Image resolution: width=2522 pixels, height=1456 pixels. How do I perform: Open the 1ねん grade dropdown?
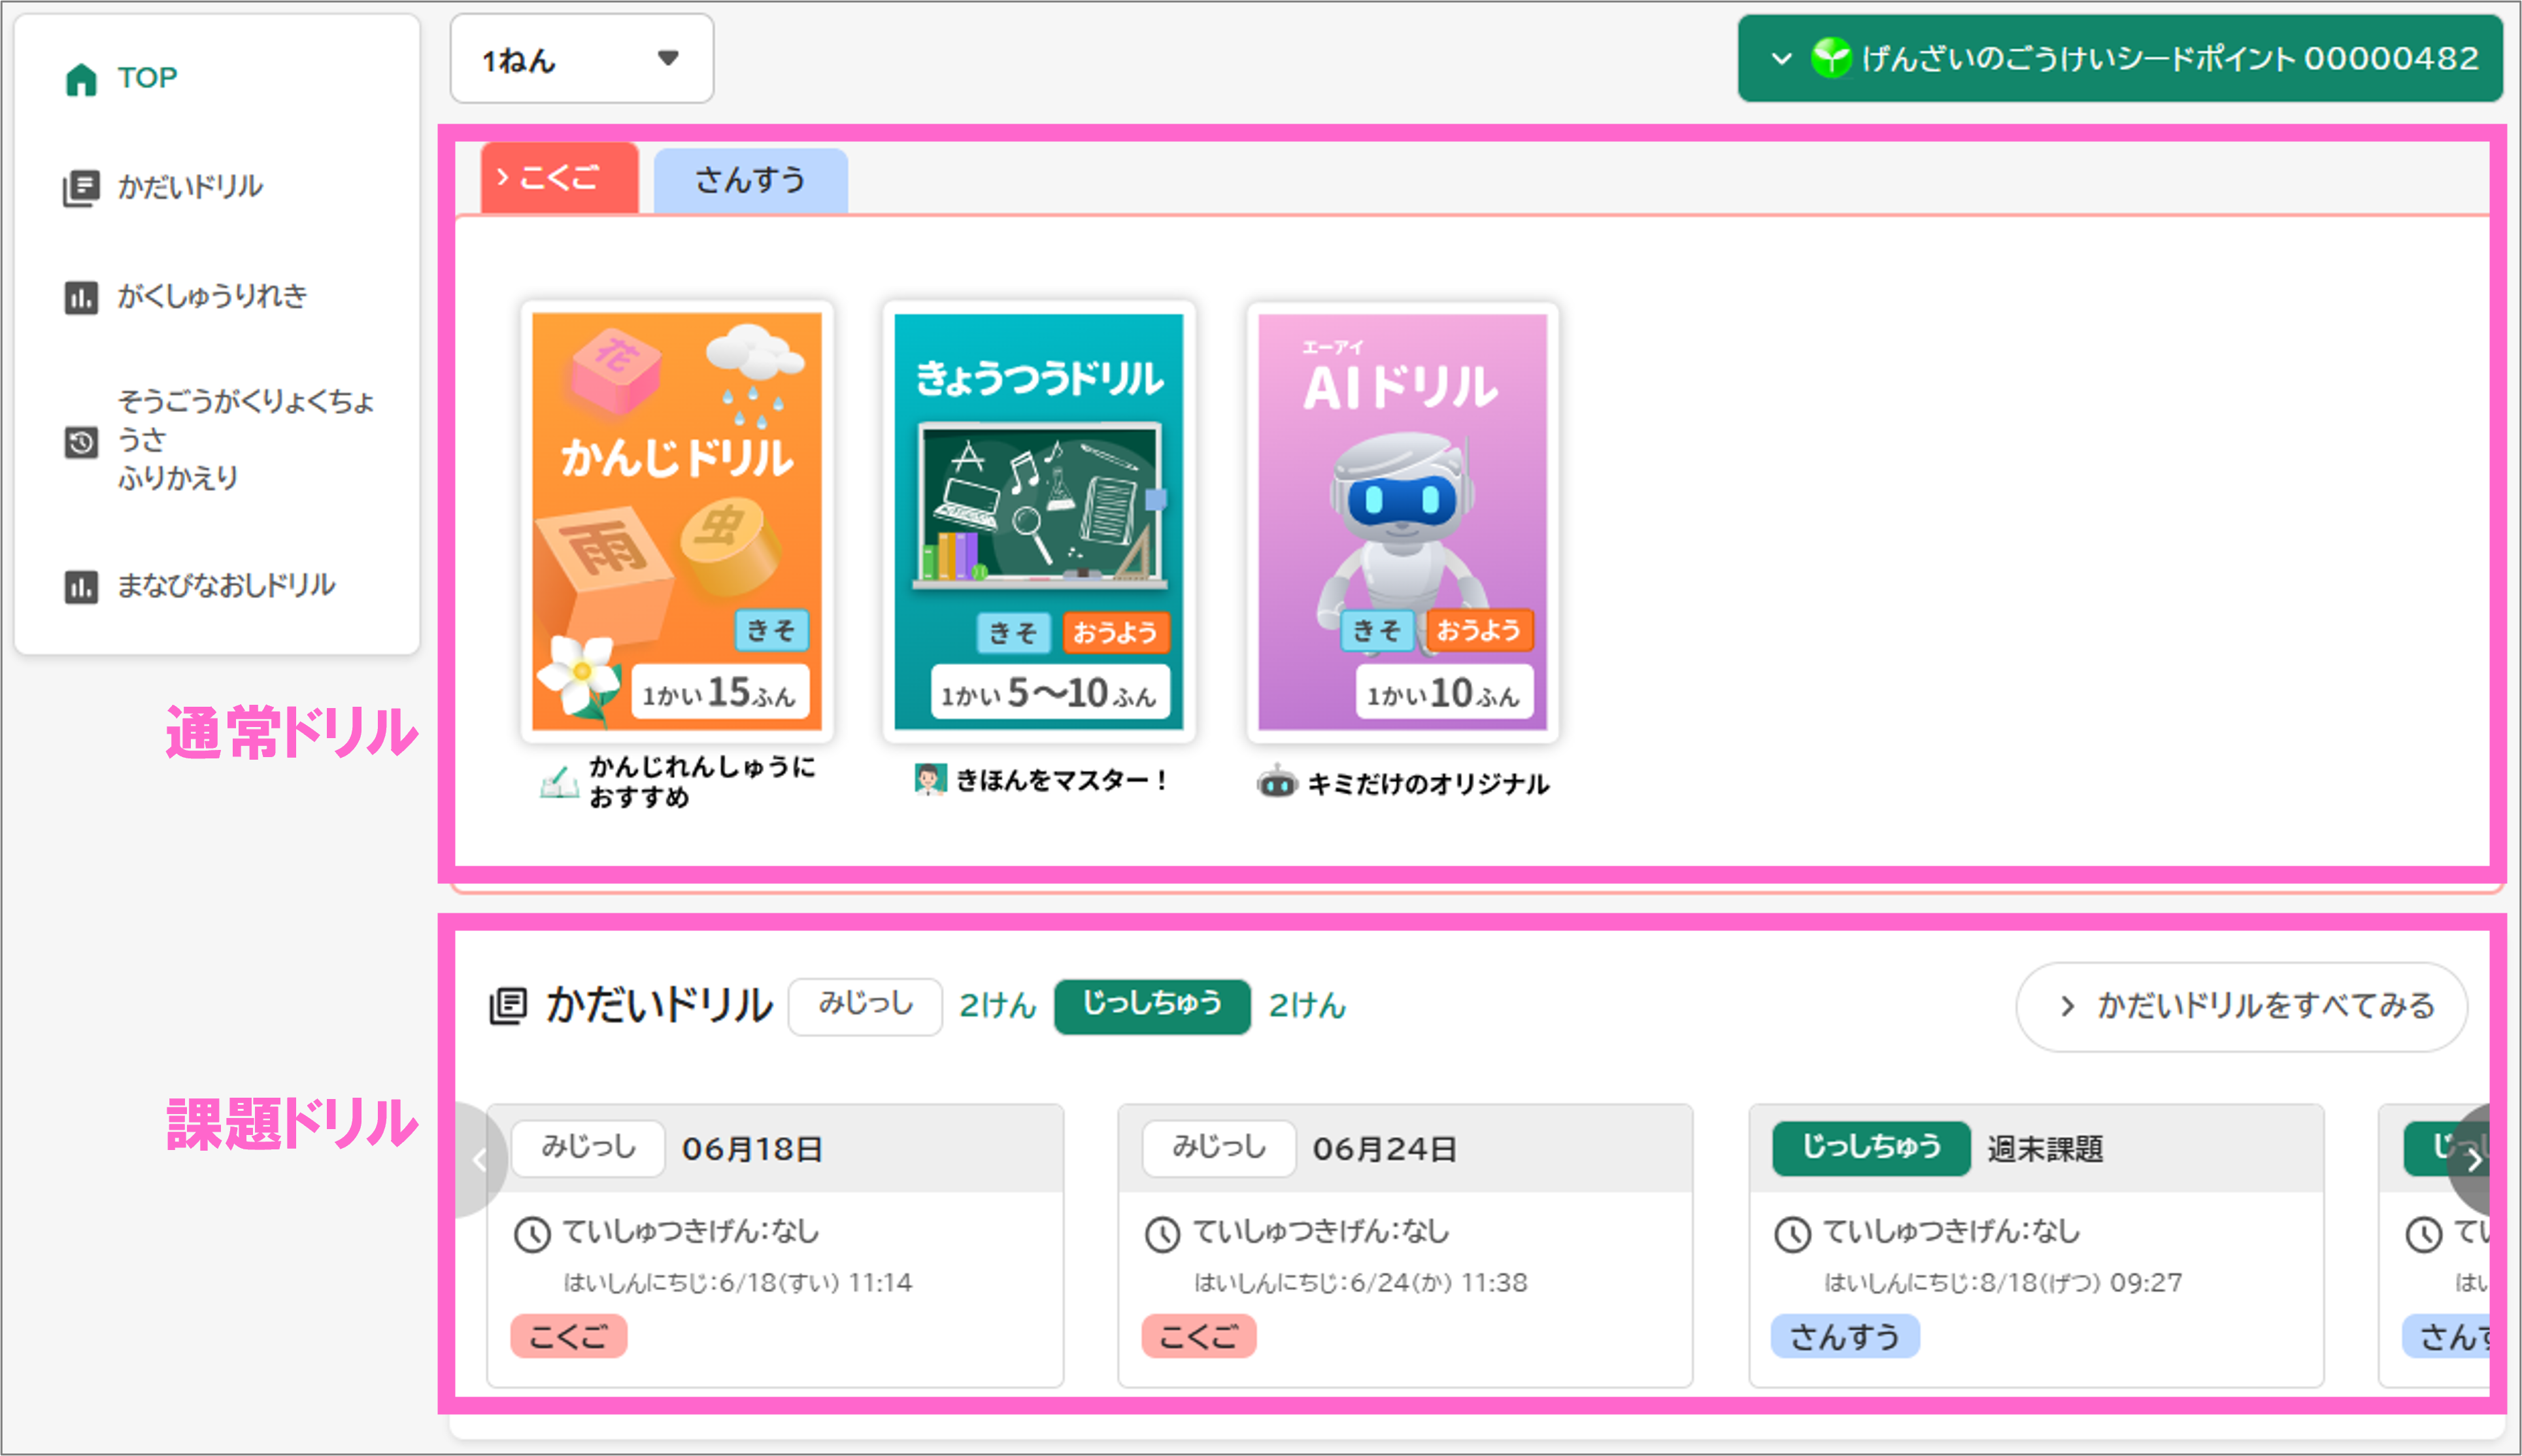pyautogui.click(x=580, y=59)
